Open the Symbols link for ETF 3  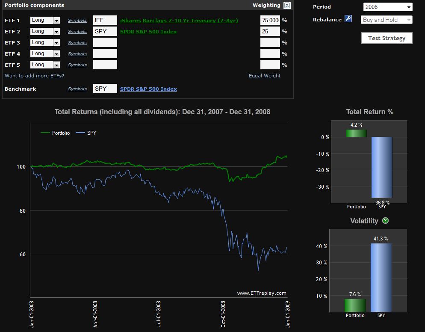point(77,43)
